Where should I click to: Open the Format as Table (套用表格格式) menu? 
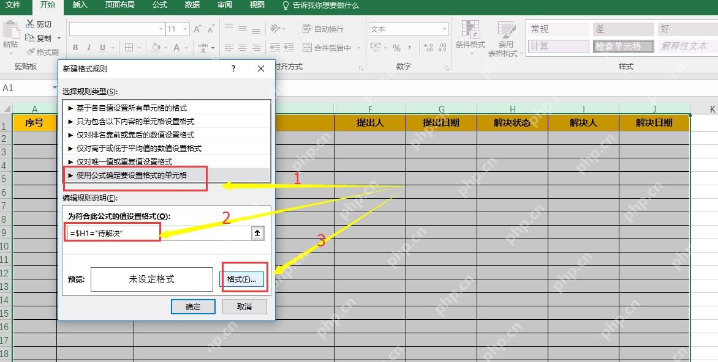pyautogui.click(x=505, y=39)
